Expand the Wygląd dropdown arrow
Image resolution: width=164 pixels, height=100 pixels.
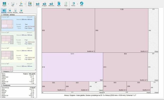(x=8, y=4)
